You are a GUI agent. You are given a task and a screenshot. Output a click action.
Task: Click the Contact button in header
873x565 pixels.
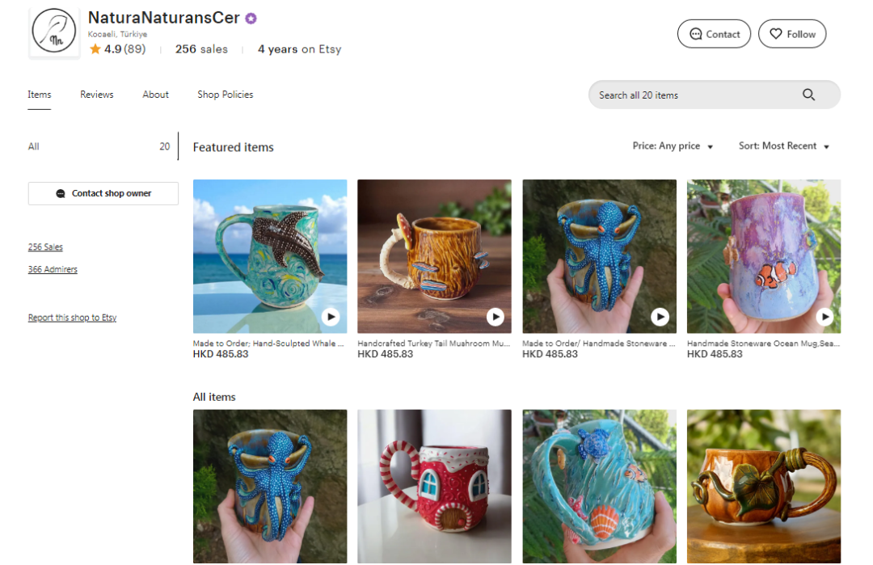[x=714, y=34]
